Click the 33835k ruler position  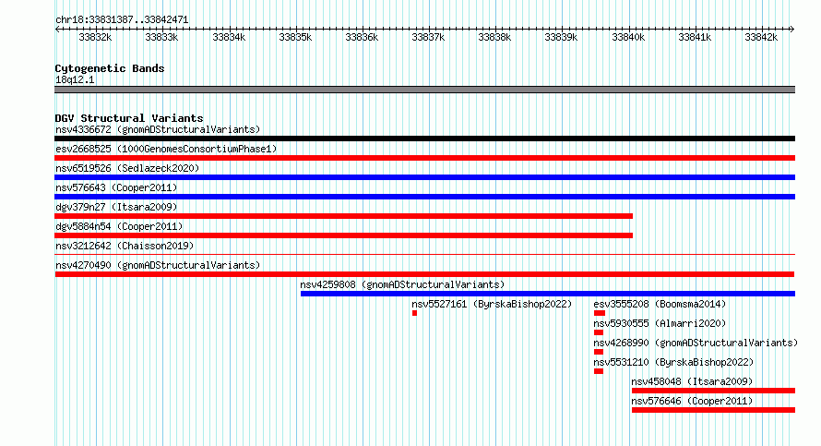click(295, 37)
